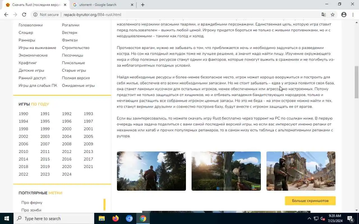Select the Пиксельные category
The width and height of the screenshot is (359, 224).
pyautogui.click(x=73, y=63)
